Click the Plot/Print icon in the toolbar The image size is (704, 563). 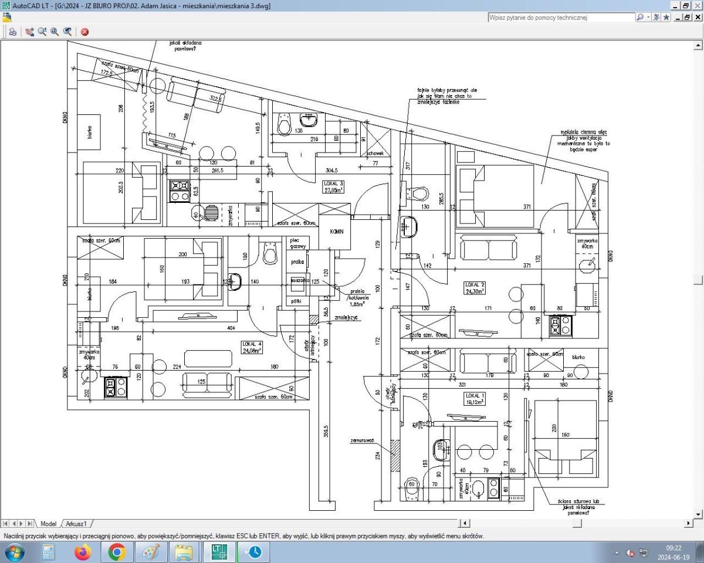pyautogui.click(x=12, y=32)
